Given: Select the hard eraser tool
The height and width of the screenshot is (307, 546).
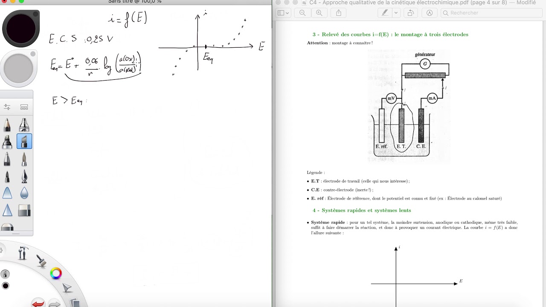Looking at the screenshot, I should coord(24,210).
